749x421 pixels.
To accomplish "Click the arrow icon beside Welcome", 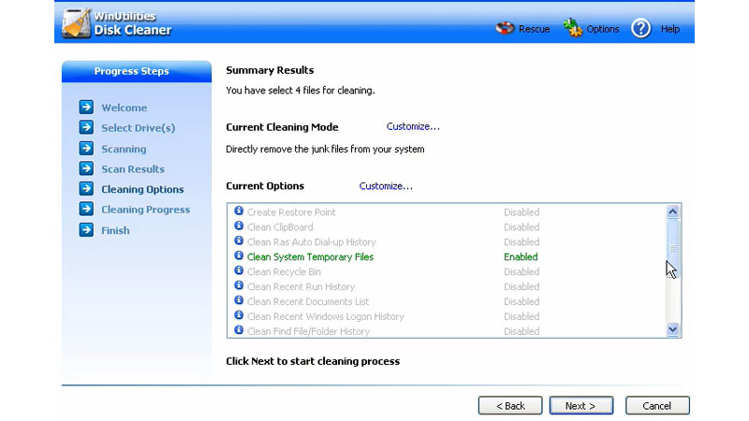I will pyautogui.click(x=86, y=107).
